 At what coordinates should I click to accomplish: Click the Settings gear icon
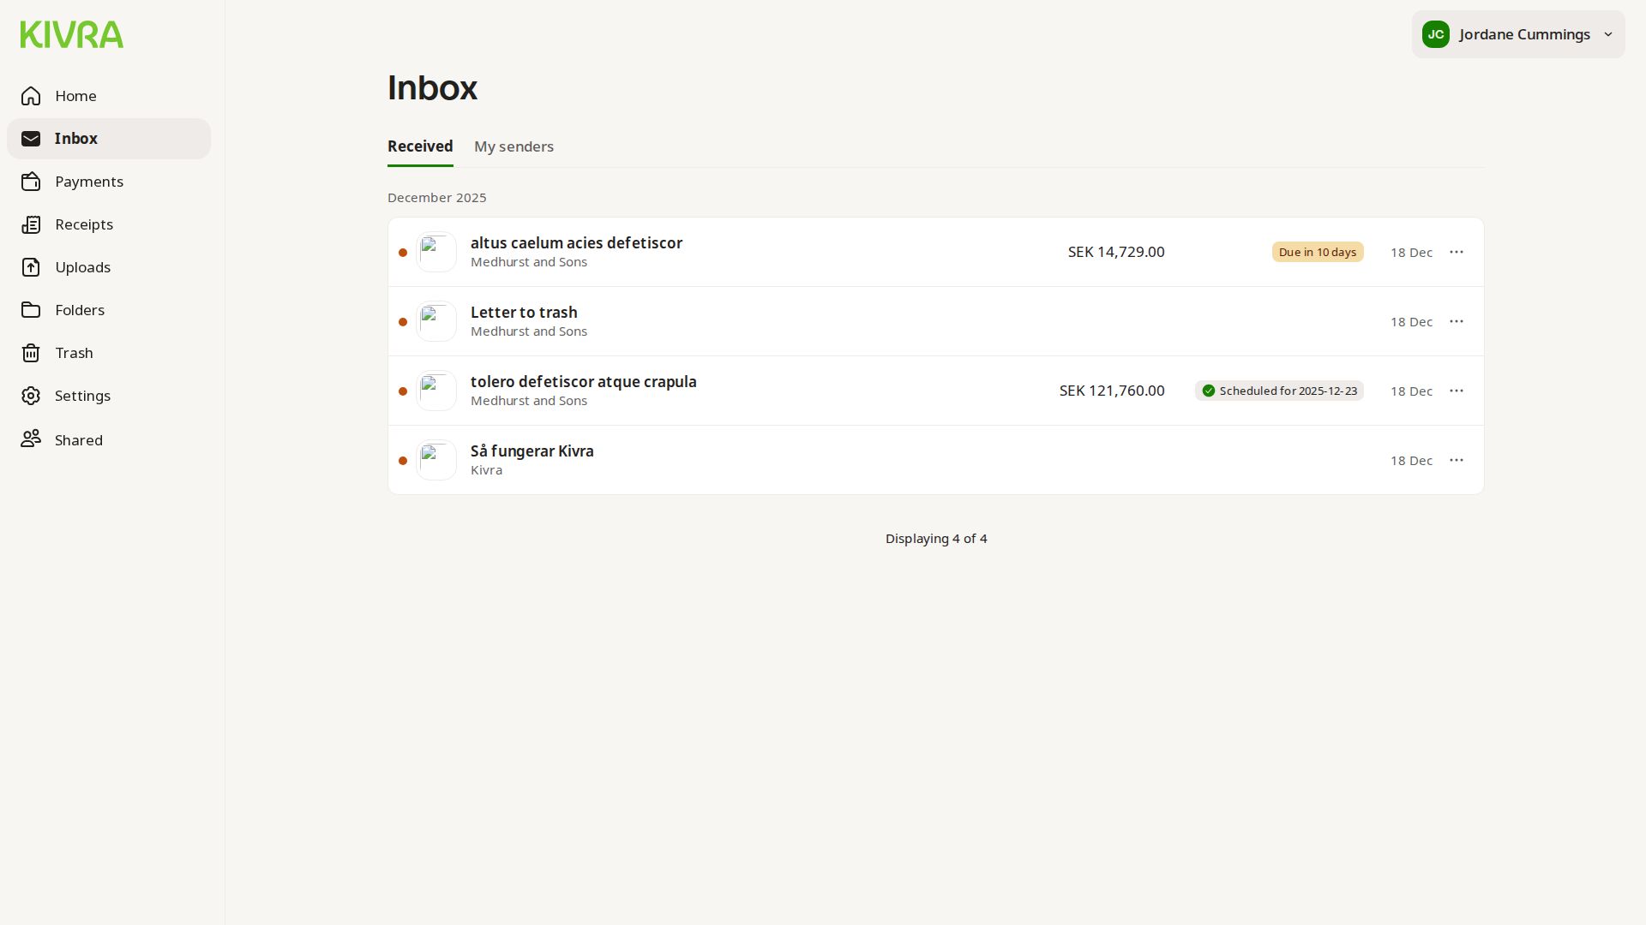click(x=31, y=396)
